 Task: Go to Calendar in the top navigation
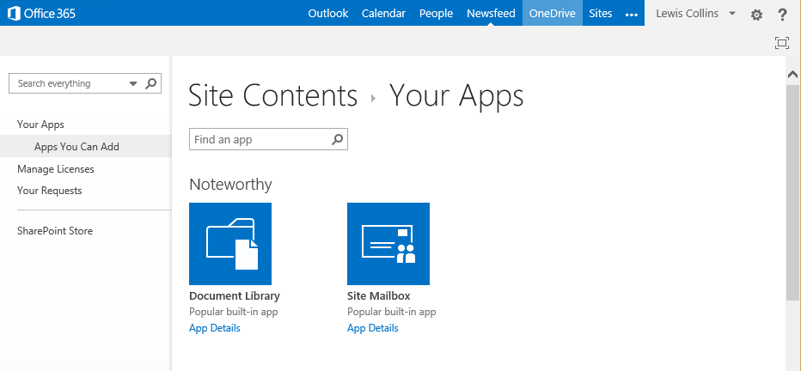pos(383,13)
